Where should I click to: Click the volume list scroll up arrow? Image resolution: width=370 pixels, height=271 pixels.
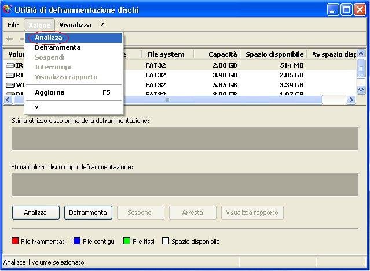pos(361,54)
